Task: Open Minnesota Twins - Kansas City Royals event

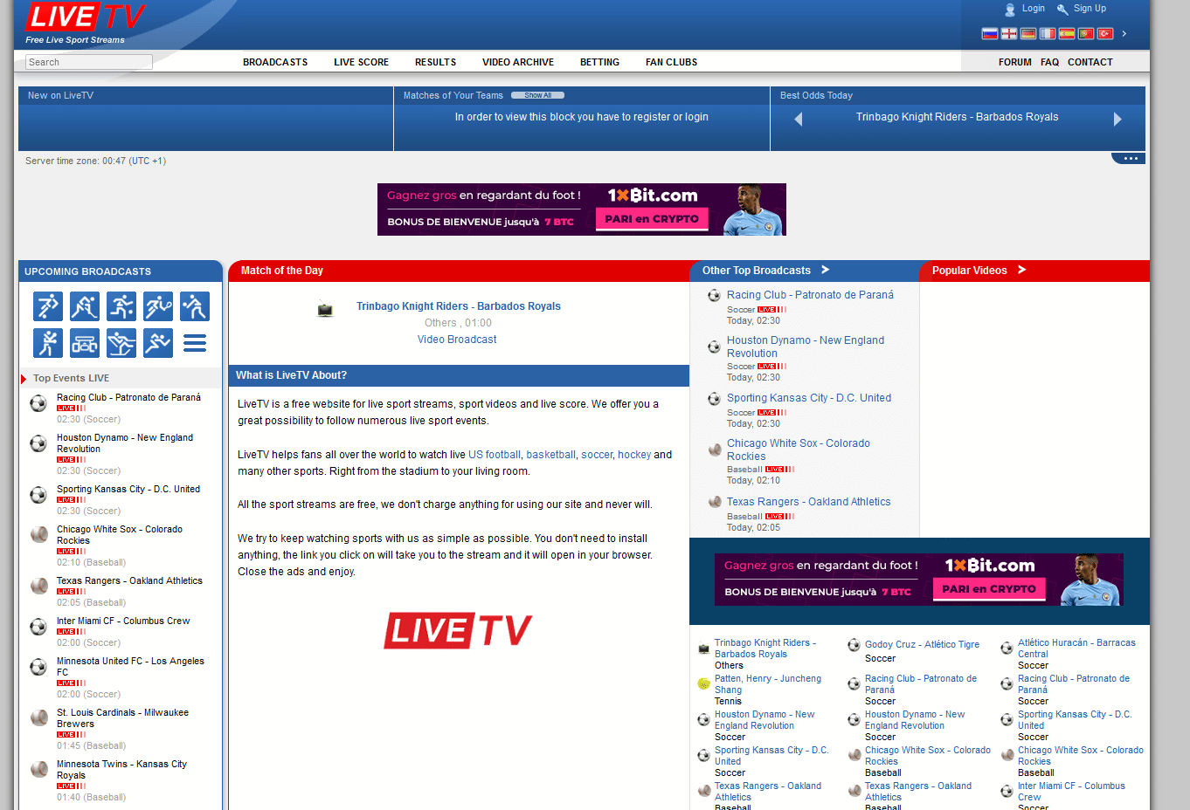Action: point(121,769)
